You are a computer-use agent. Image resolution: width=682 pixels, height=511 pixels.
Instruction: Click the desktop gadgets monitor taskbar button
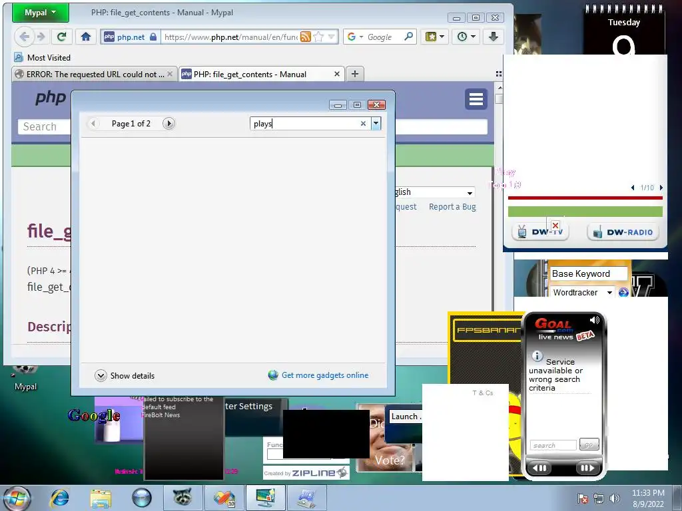pyautogui.click(x=265, y=498)
